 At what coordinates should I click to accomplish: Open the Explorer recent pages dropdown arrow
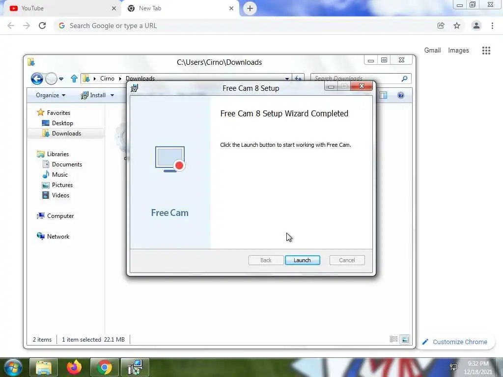point(61,79)
